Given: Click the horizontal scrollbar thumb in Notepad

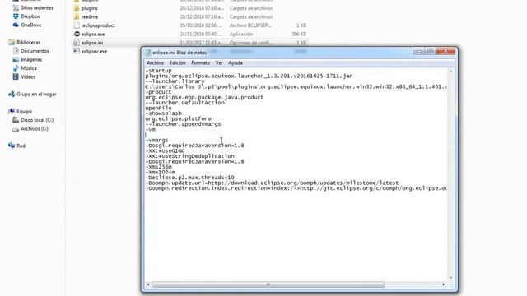Looking at the screenshot, I should tap(268, 284).
